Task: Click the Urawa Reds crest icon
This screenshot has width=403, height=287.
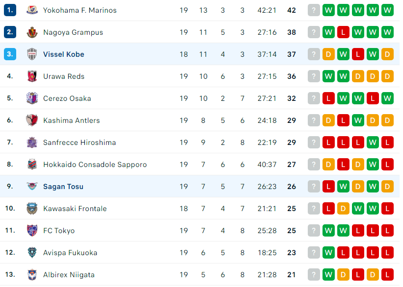Action: click(x=32, y=76)
